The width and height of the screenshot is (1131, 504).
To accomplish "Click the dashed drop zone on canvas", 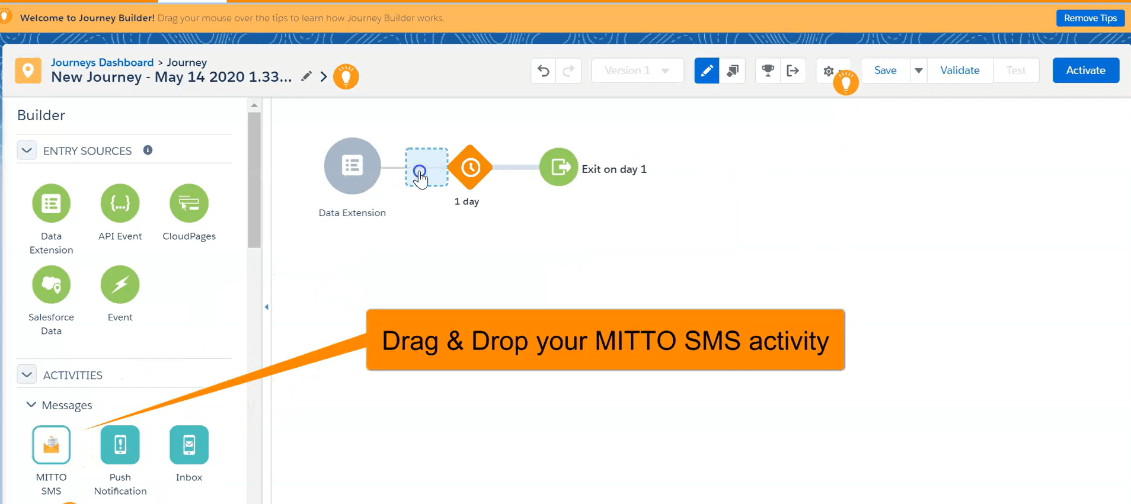I will [x=427, y=168].
